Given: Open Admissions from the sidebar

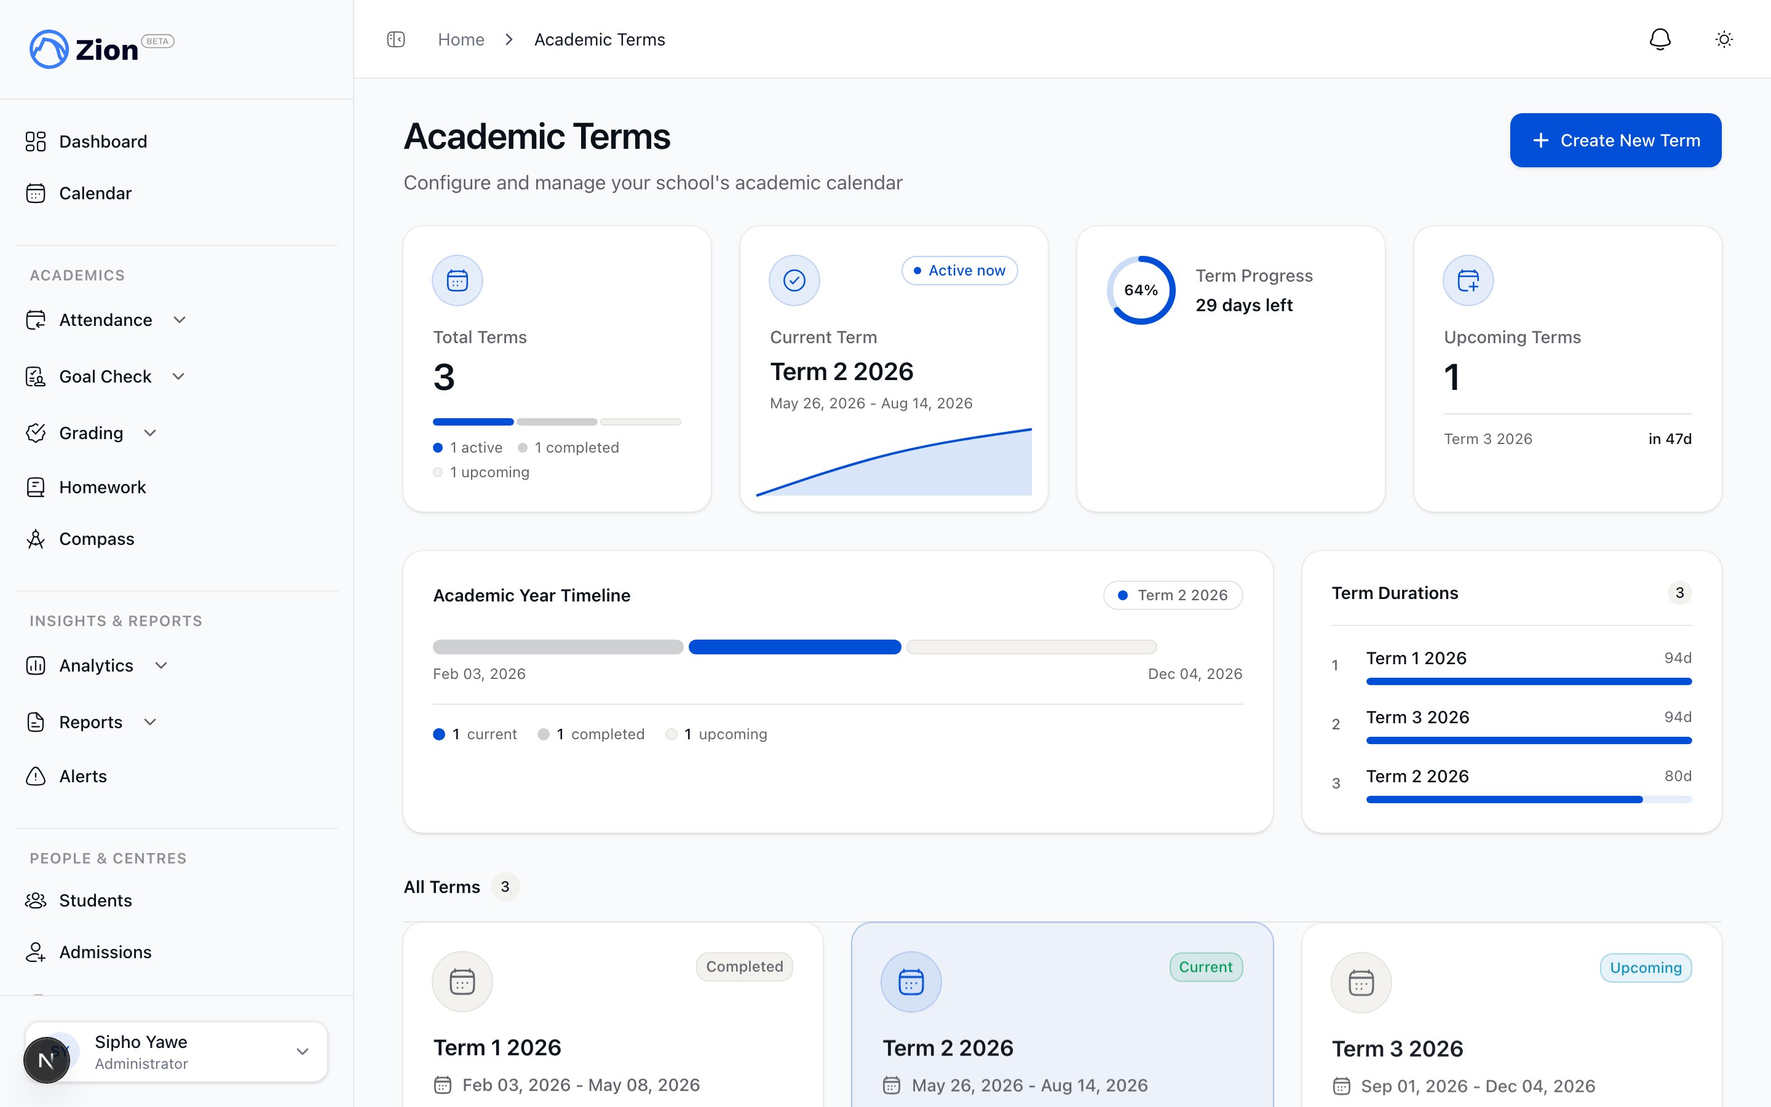Looking at the screenshot, I should 176,952.
